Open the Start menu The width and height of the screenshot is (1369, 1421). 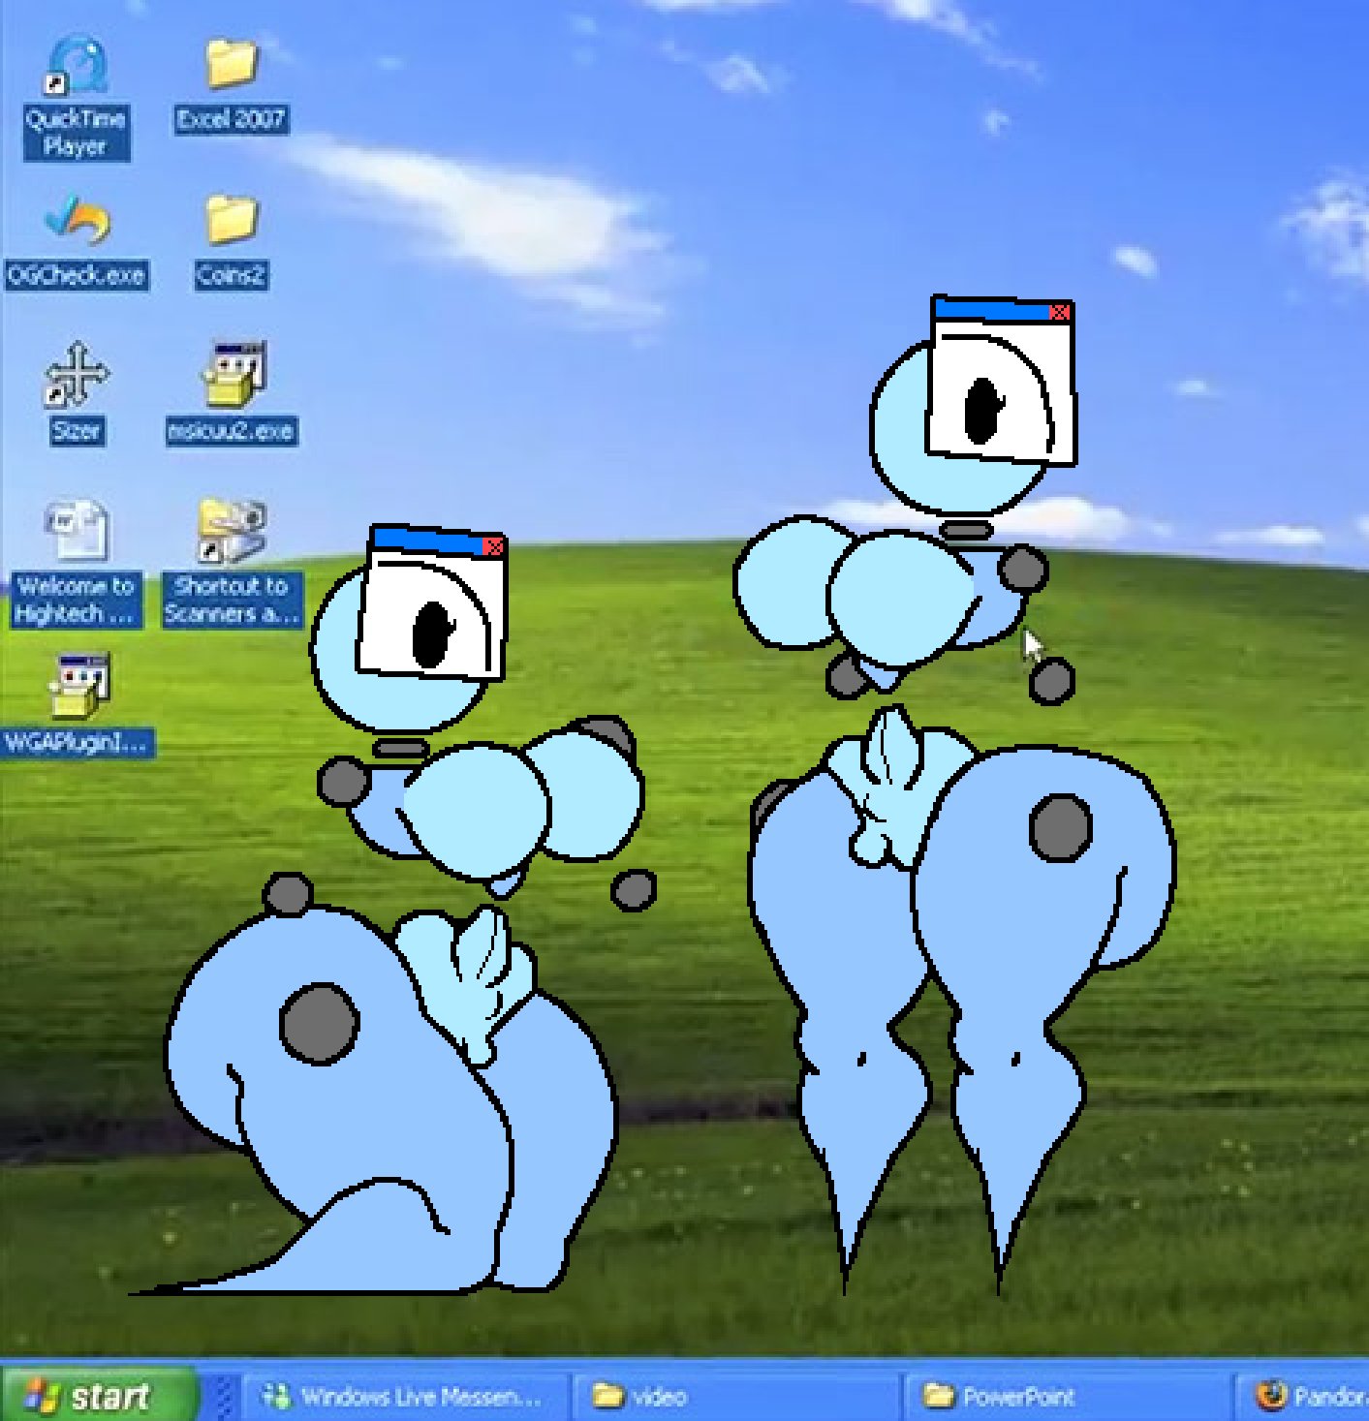tap(98, 1396)
